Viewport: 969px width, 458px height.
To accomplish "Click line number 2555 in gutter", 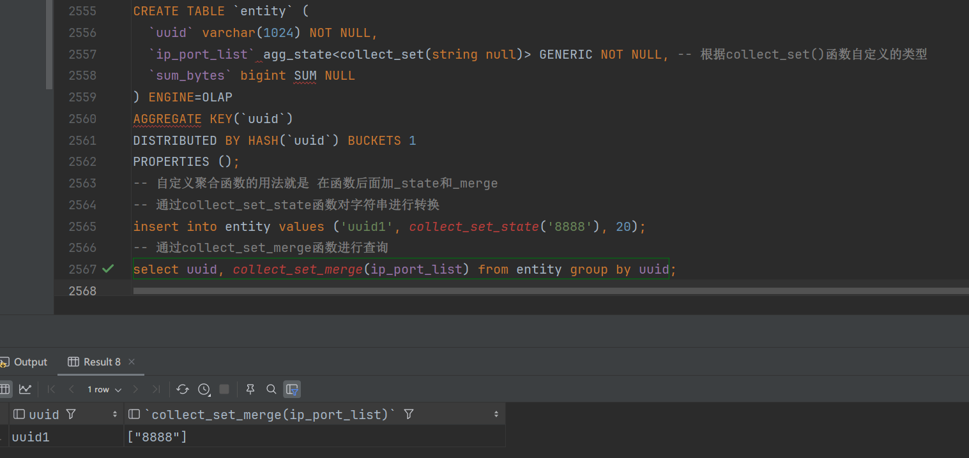I will tap(82, 11).
